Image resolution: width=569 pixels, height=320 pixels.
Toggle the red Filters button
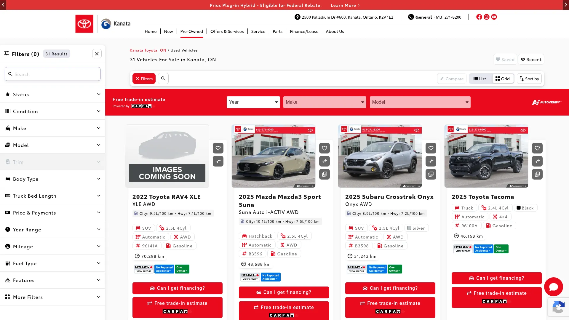click(x=144, y=79)
